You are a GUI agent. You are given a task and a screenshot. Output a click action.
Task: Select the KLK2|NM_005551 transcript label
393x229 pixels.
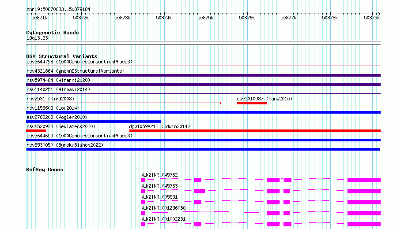coord(159,197)
